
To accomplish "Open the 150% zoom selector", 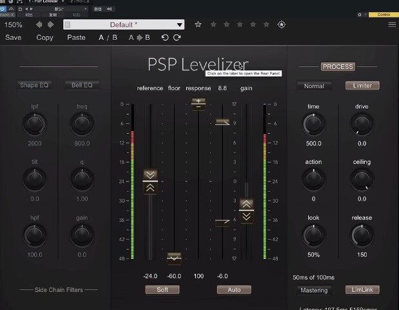I will (14, 25).
